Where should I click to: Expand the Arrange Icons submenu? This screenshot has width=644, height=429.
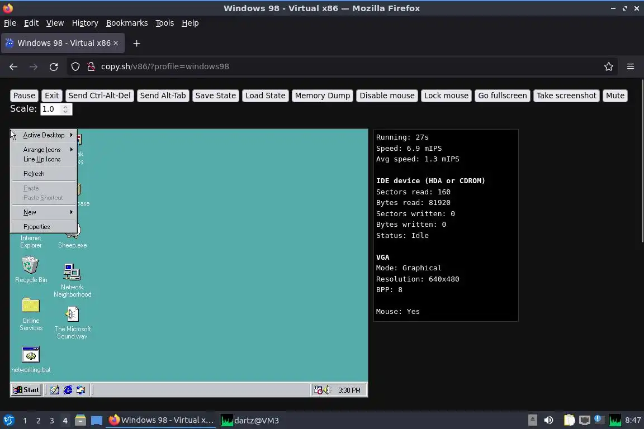(x=44, y=150)
